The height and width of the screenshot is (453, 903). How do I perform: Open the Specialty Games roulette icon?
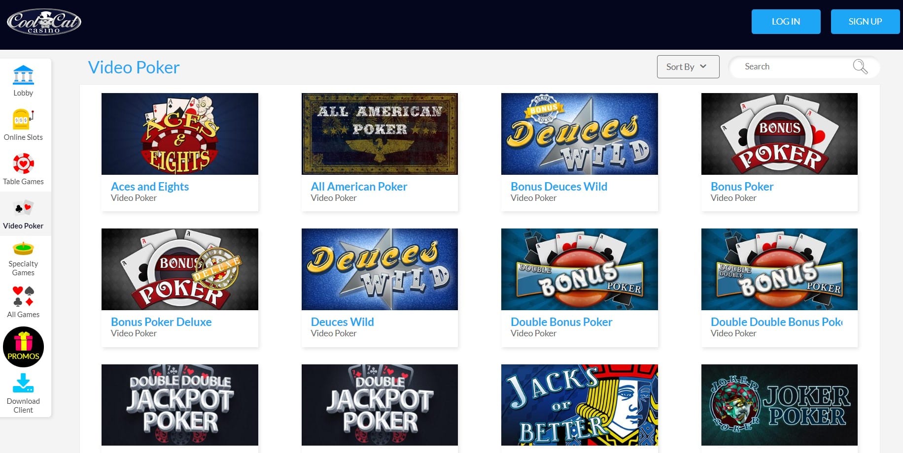point(23,249)
